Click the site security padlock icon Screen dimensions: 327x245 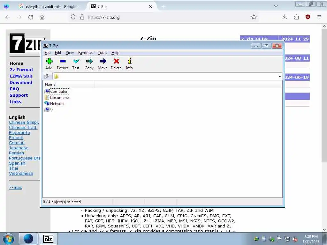coord(82,17)
